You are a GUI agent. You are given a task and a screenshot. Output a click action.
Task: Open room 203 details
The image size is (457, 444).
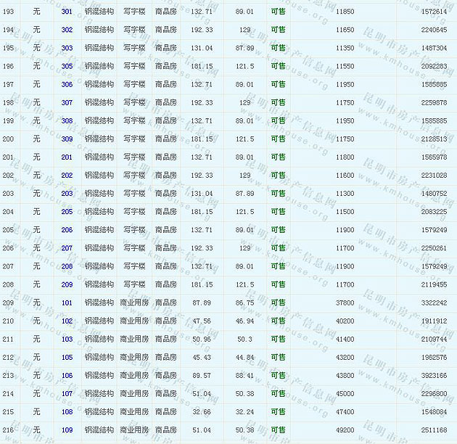67,194
